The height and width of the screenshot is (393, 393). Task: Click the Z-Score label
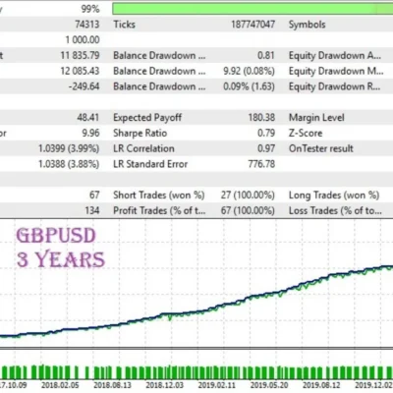coord(306,133)
